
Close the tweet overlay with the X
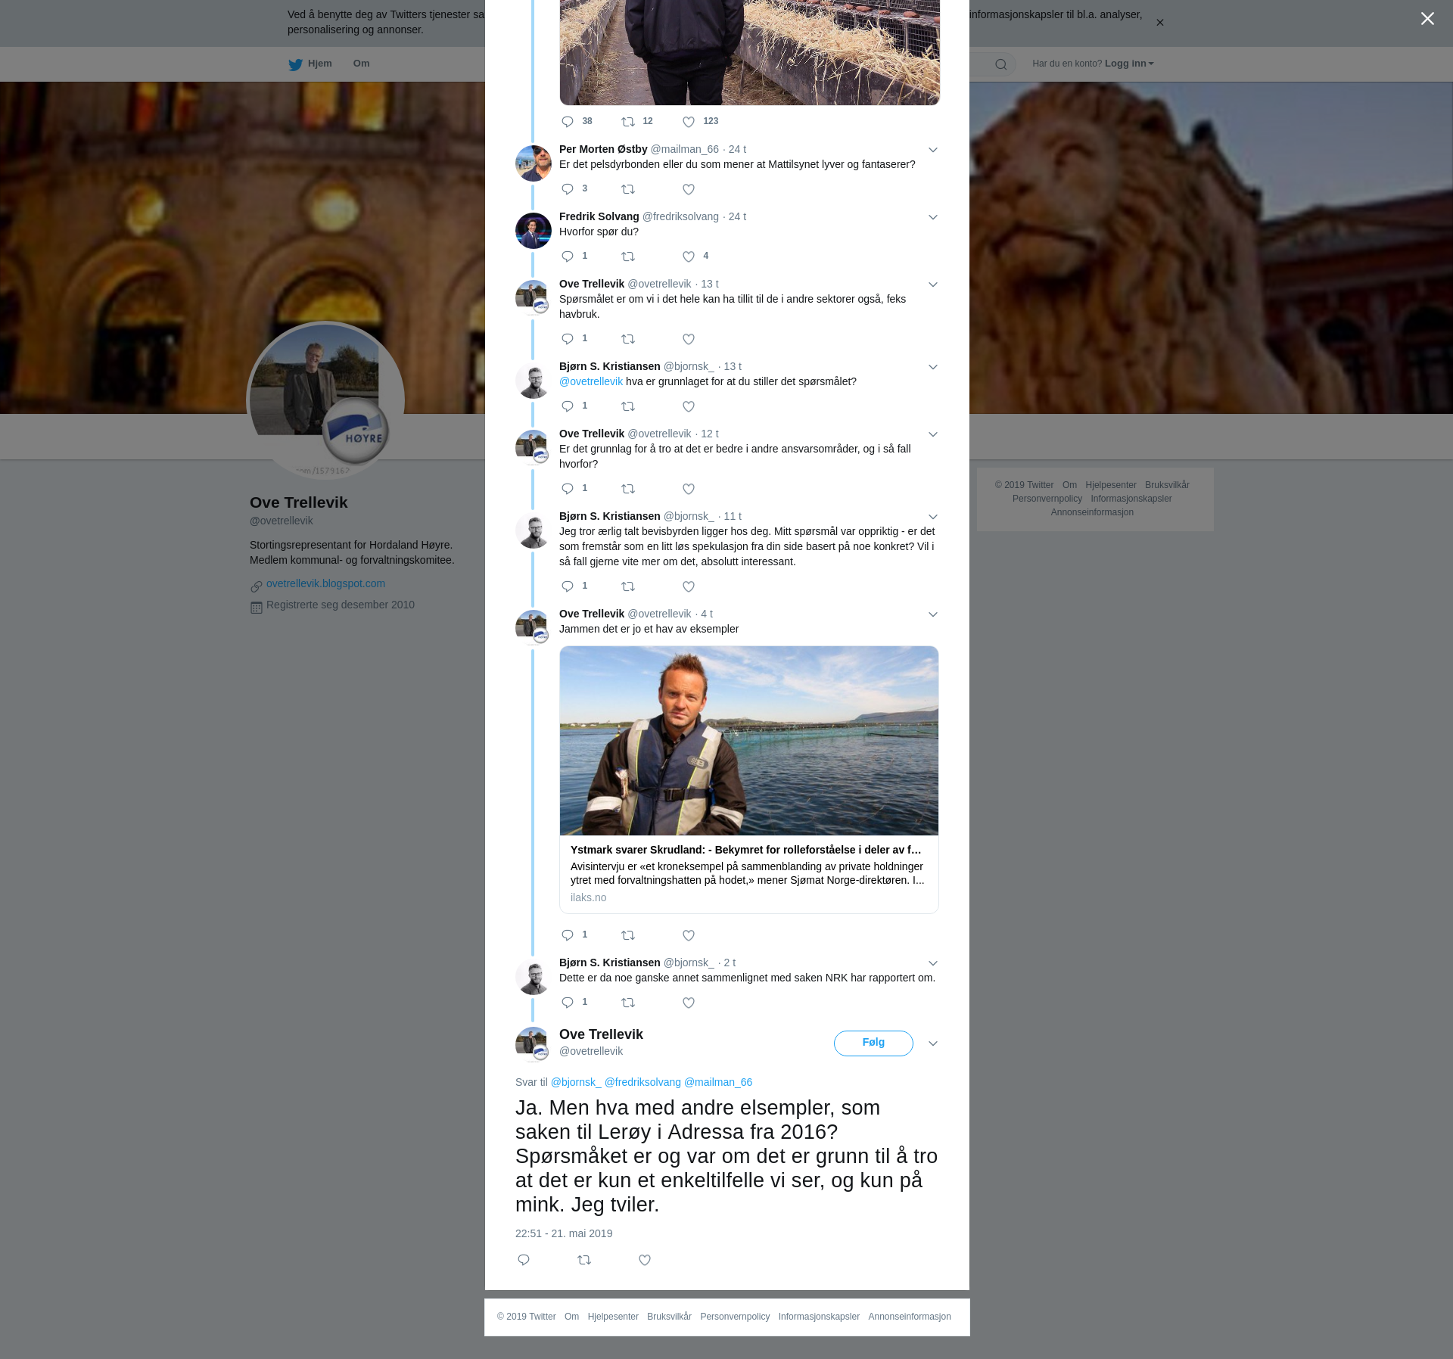coord(1427,19)
